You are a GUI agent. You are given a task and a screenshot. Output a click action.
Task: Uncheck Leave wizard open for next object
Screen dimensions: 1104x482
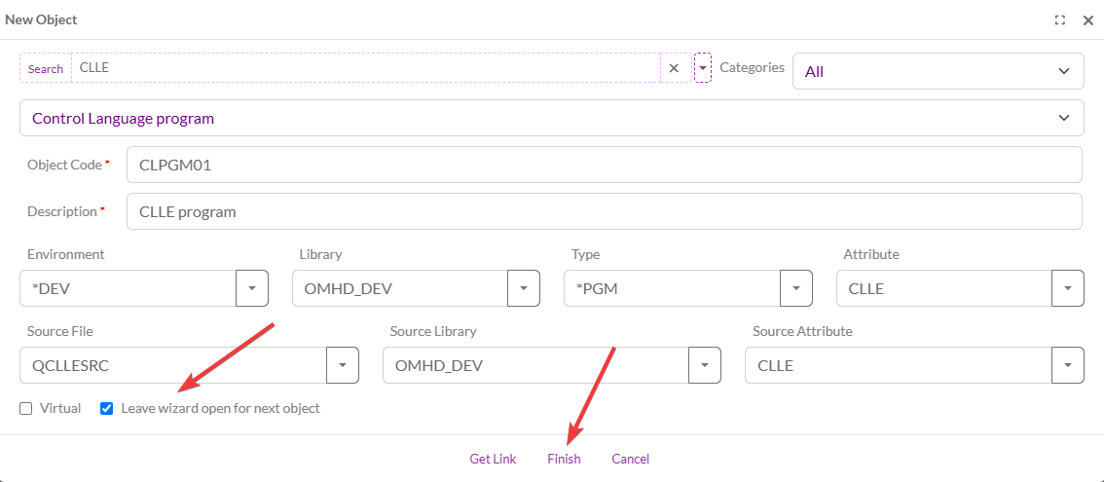coord(107,409)
